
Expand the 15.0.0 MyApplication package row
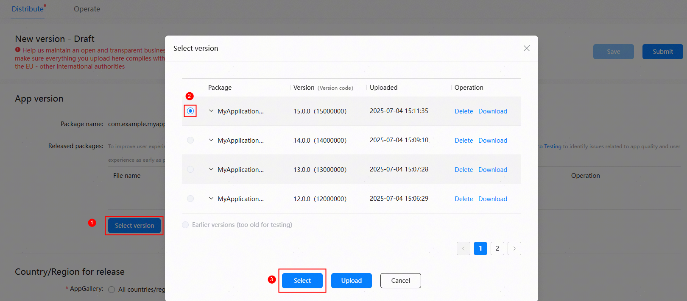point(211,111)
